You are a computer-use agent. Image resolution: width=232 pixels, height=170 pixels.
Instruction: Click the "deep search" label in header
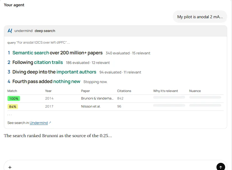coord(45,31)
